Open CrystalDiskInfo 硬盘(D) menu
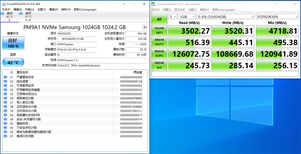Viewport: 301px width, 154px height. pos(54,9)
